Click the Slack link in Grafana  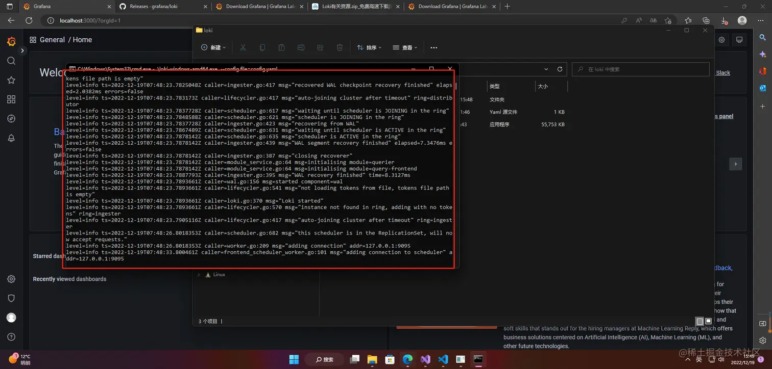coord(723,73)
